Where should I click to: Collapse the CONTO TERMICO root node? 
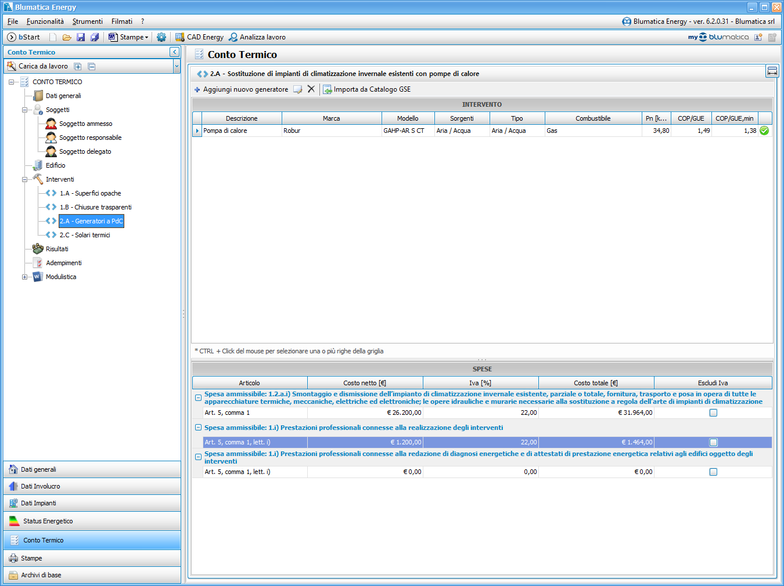12,82
